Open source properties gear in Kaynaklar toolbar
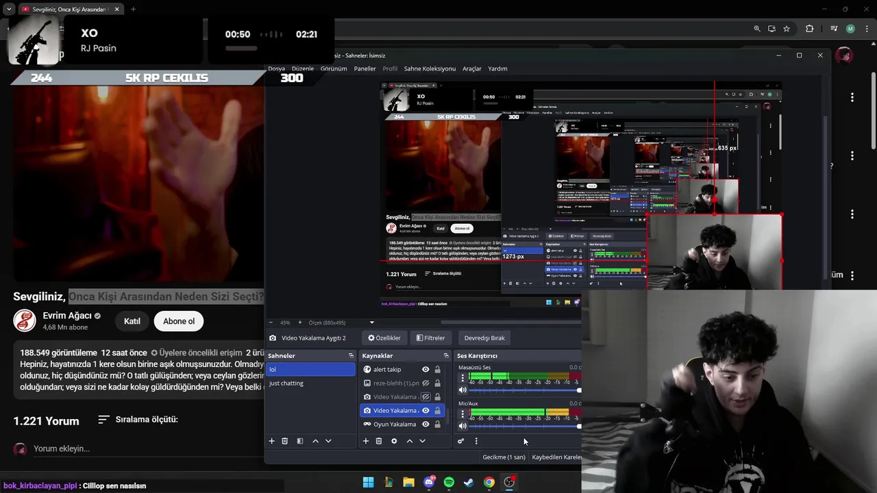Image resolution: width=877 pixels, height=493 pixels. (394, 441)
